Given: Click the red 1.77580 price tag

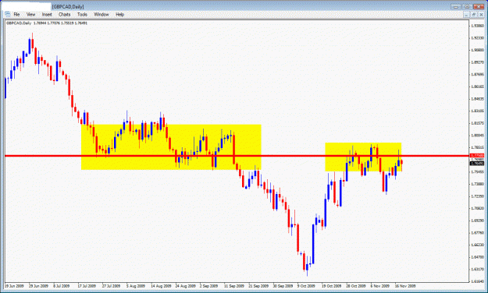Looking at the screenshot, I should 477,155.
